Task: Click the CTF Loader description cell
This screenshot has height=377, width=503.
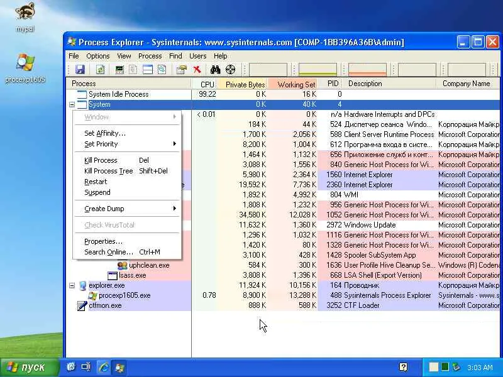Action: (362, 305)
